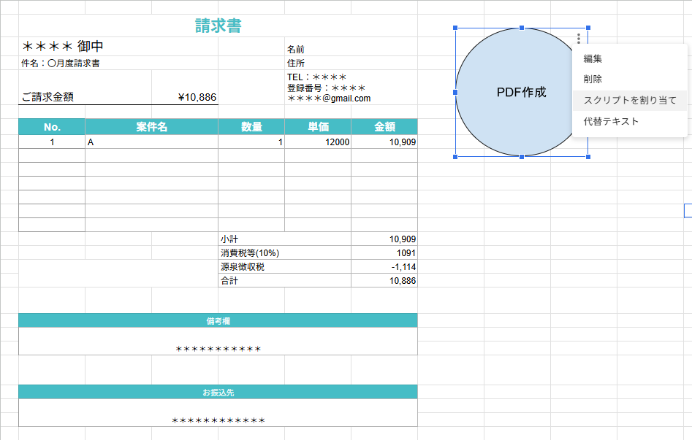Select the 請求書 title cell
Image resolution: width=692 pixels, height=440 pixels.
click(x=218, y=26)
